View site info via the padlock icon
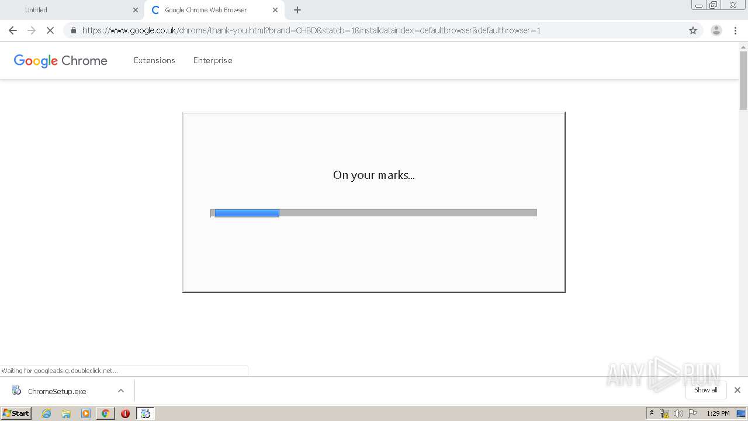 (73, 30)
